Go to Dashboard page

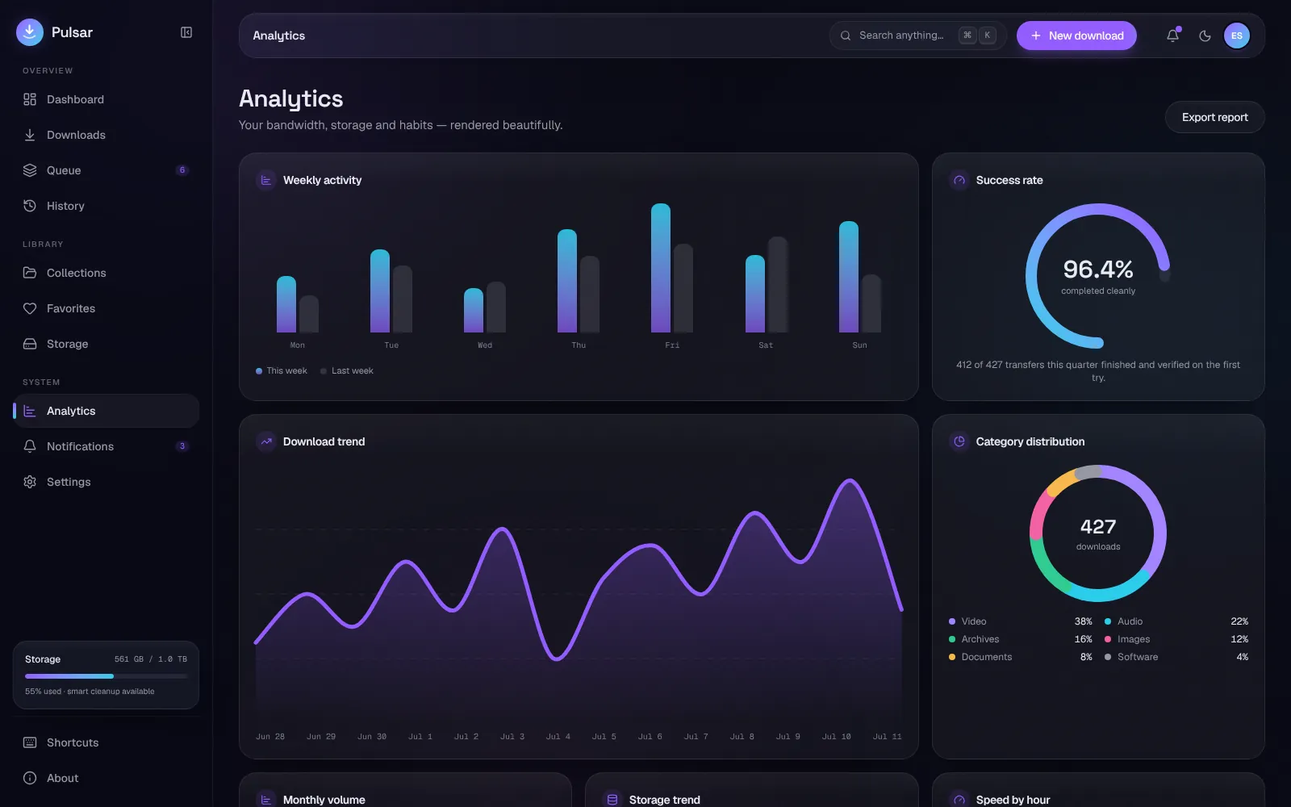106,99
